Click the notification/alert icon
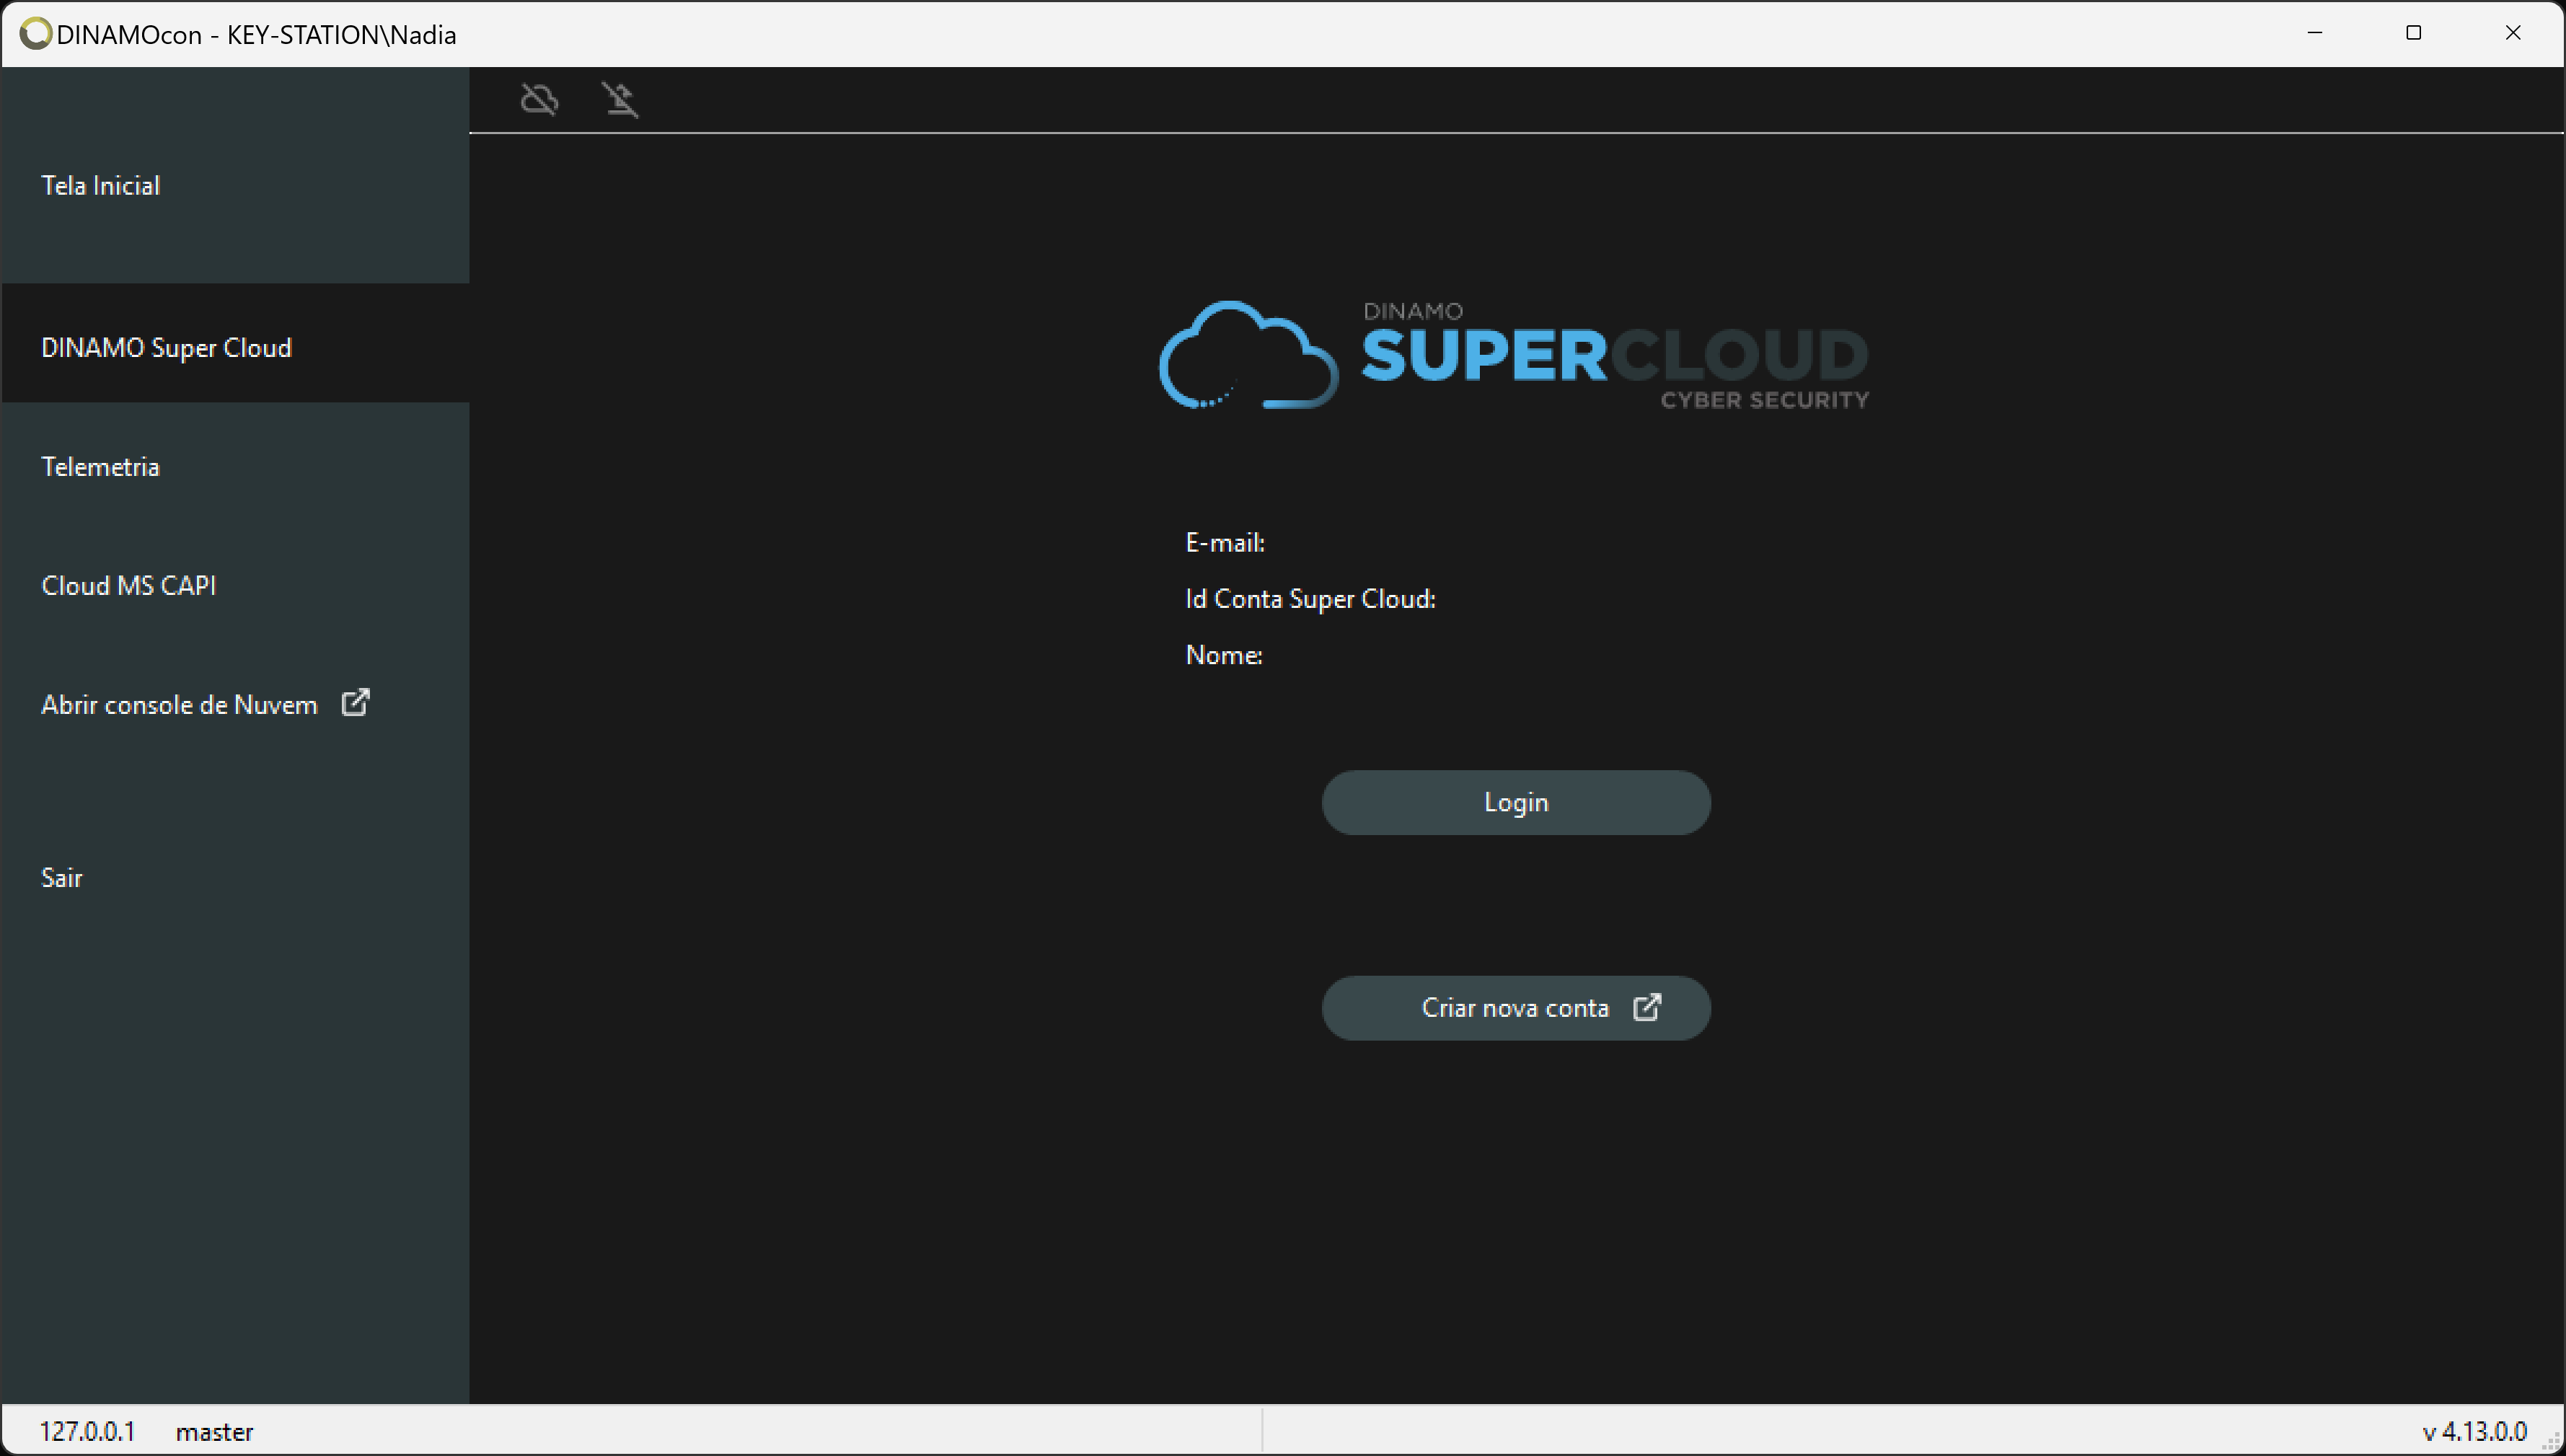Screen dimensions: 2566x1456 620,99
